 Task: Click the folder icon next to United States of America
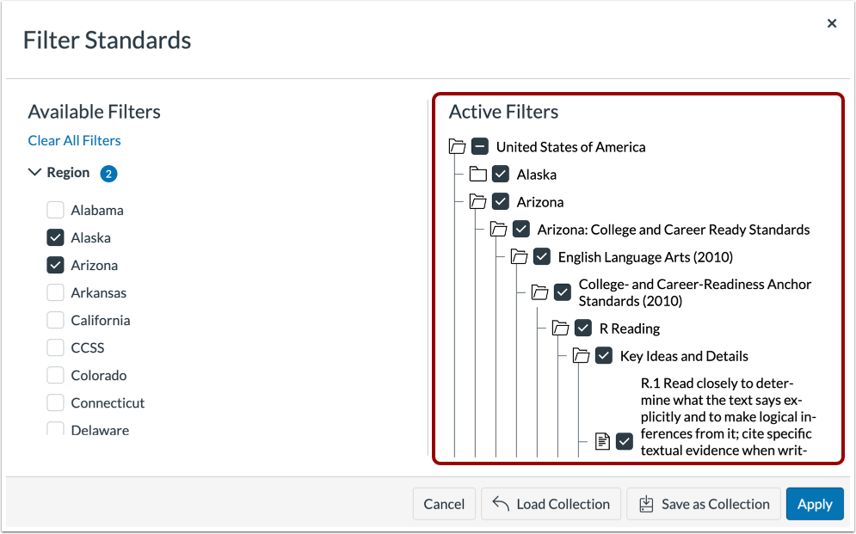click(x=457, y=146)
